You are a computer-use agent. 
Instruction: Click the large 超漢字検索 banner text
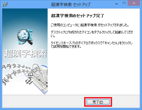coord(25,53)
